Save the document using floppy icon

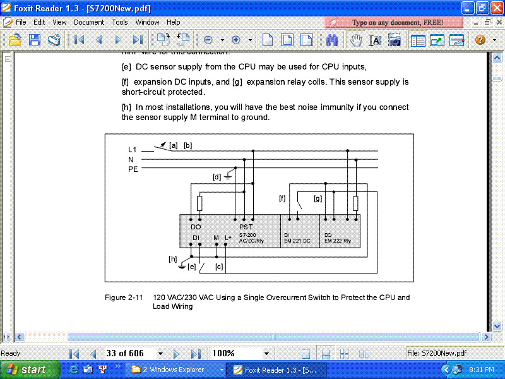tap(35, 40)
